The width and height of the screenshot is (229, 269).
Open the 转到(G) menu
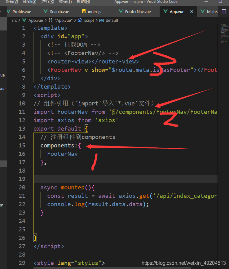click(30, 2)
